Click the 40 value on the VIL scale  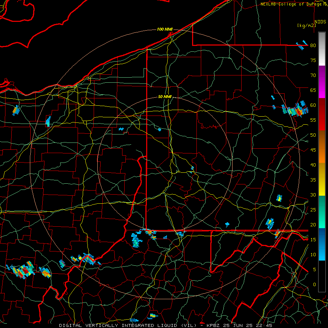point(313,165)
